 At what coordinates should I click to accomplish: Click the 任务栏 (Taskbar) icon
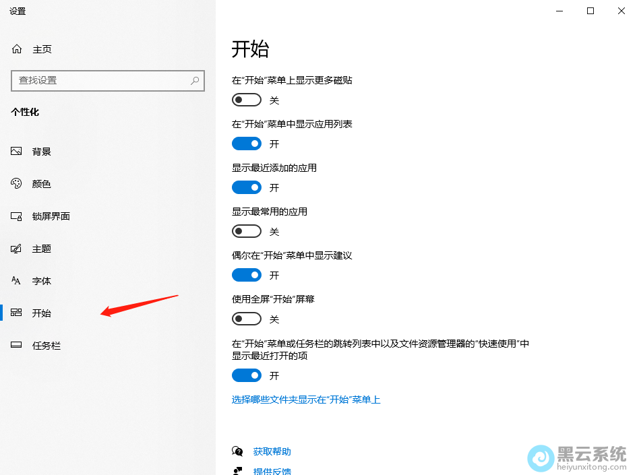16,345
